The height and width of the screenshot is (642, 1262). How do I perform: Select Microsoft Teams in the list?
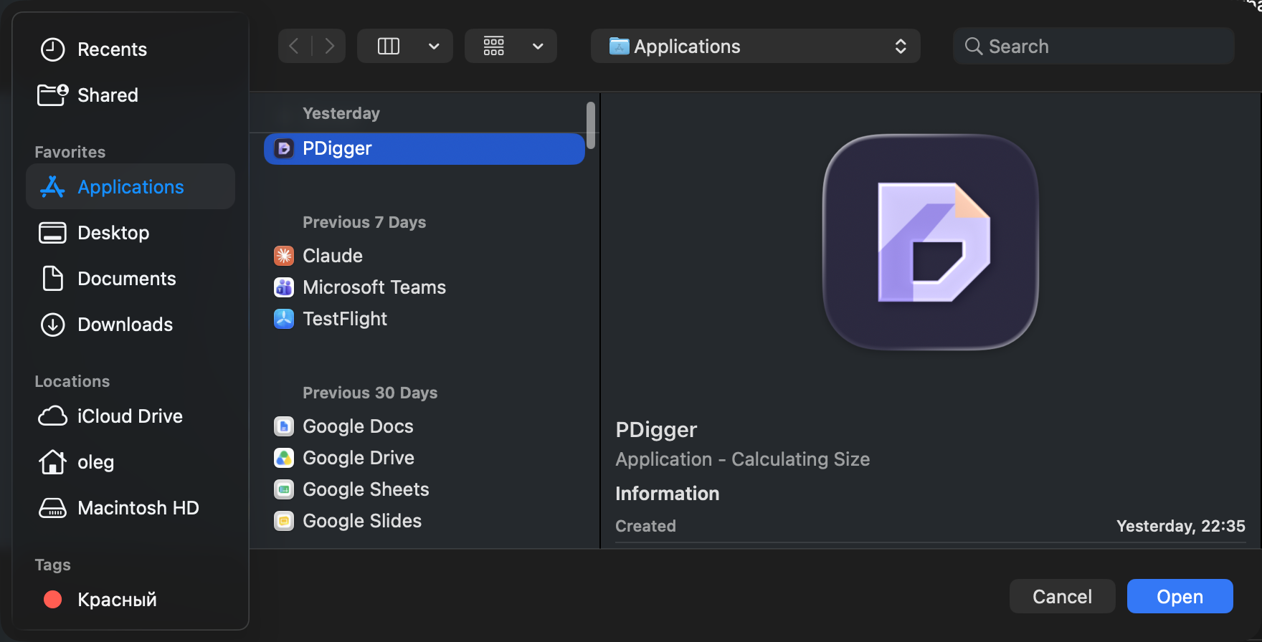click(x=424, y=287)
